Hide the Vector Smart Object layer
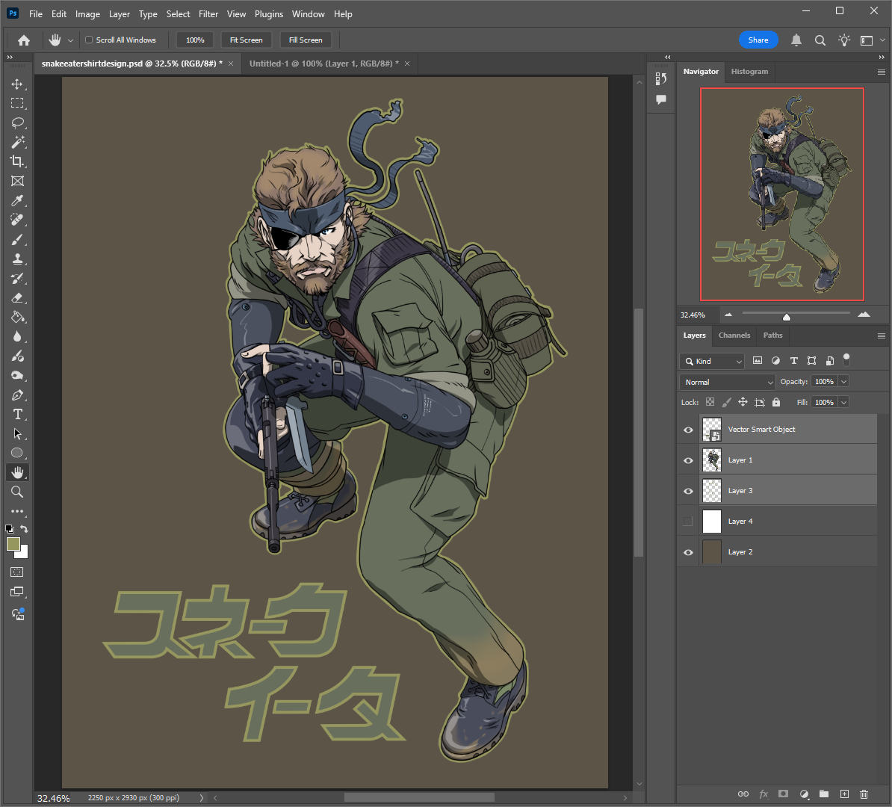This screenshot has height=807, width=892. click(x=688, y=430)
